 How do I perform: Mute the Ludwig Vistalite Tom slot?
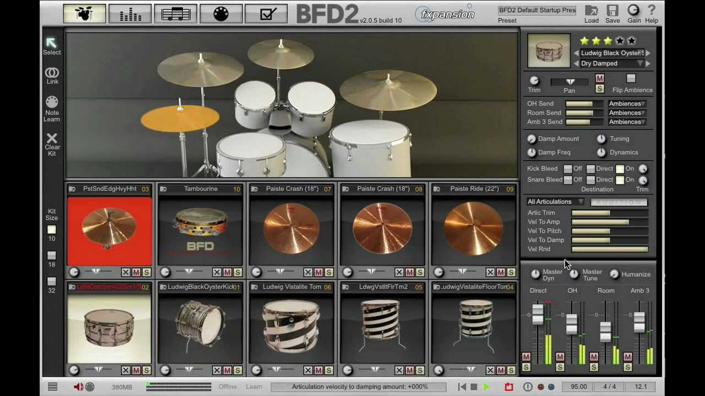click(x=318, y=370)
